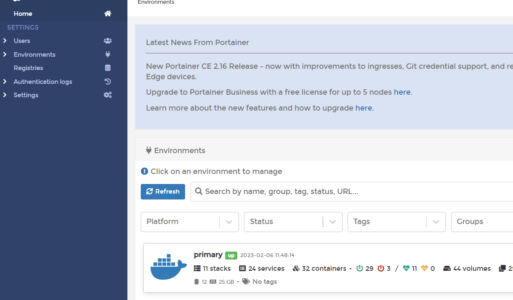The width and height of the screenshot is (513, 300).
Task: Click the 24 services count
Action: [266, 268]
